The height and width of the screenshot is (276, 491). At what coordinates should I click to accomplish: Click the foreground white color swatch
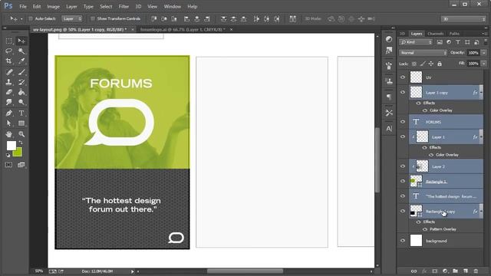[12, 146]
